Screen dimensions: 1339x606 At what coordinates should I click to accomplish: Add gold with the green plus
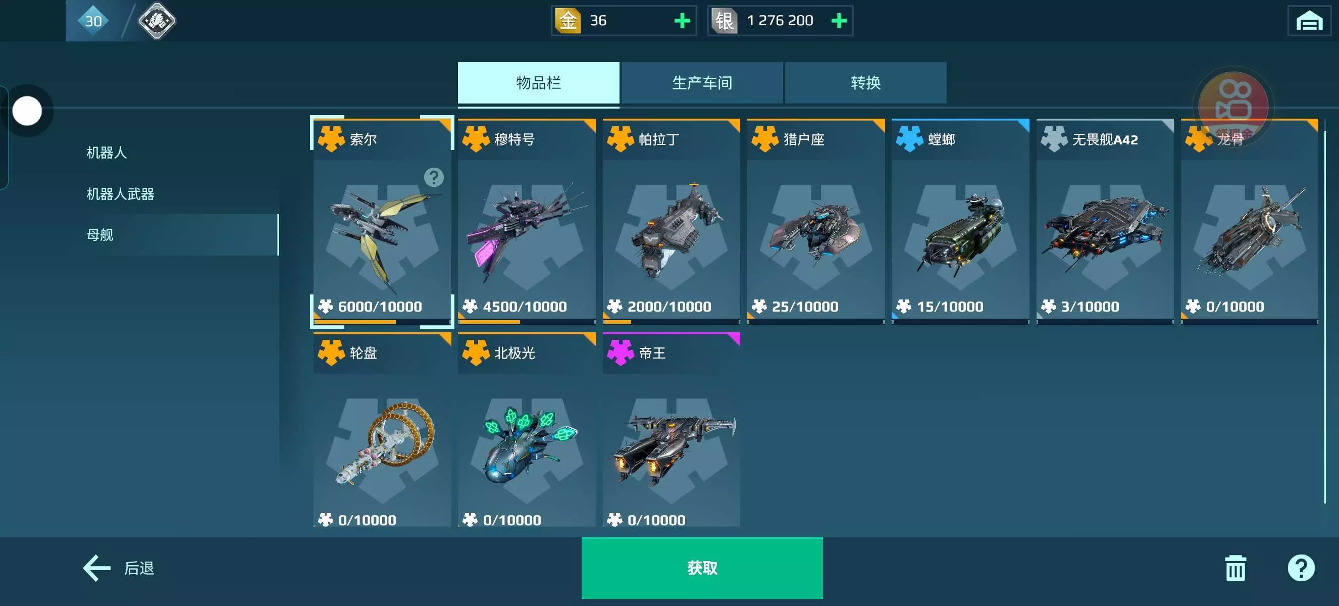point(682,21)
